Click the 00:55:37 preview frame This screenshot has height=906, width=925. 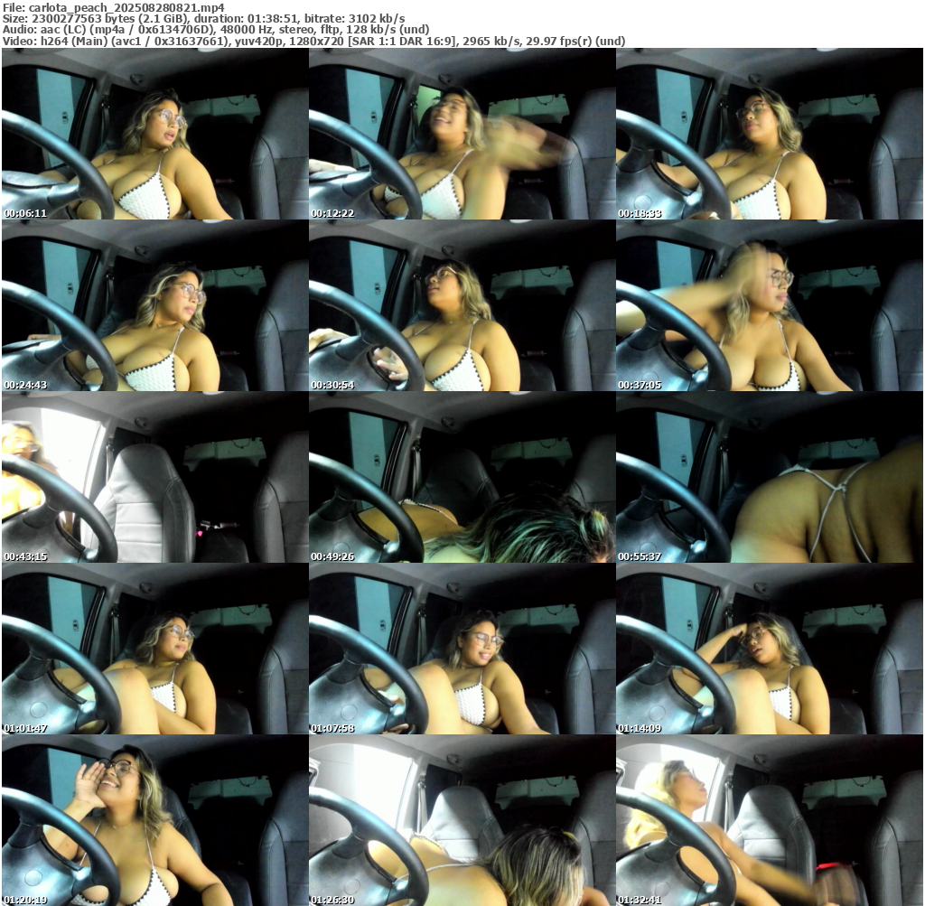click(x=770, y=477)
